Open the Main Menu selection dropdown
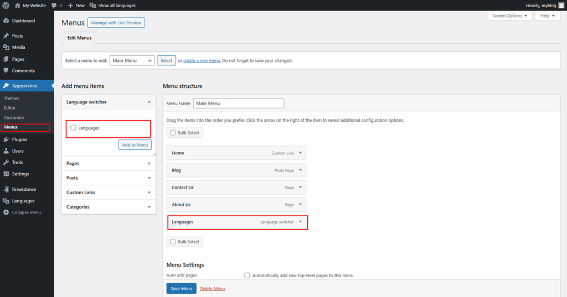 [x=132, y=60]
